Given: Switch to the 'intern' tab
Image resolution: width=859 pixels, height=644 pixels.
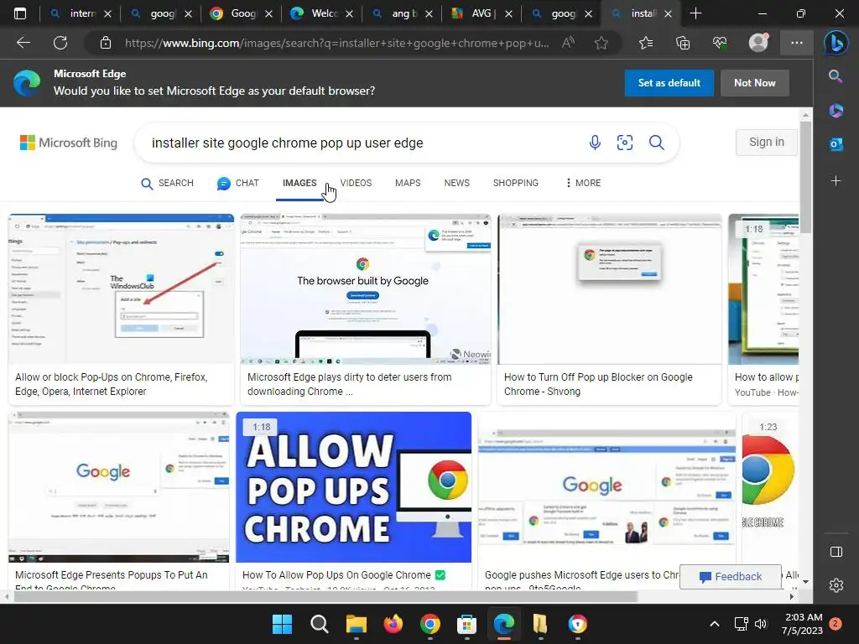Looking at the screenshot, I should [x=81, y=13].
